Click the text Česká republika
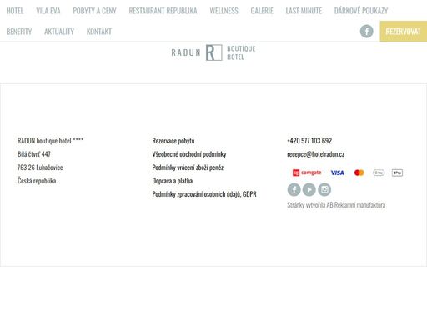 click(37, 181)
